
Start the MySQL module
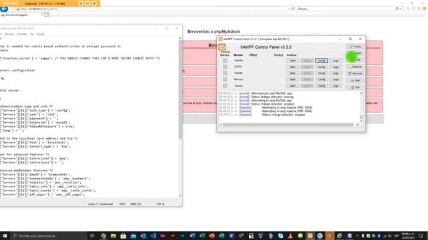point(292,67)
